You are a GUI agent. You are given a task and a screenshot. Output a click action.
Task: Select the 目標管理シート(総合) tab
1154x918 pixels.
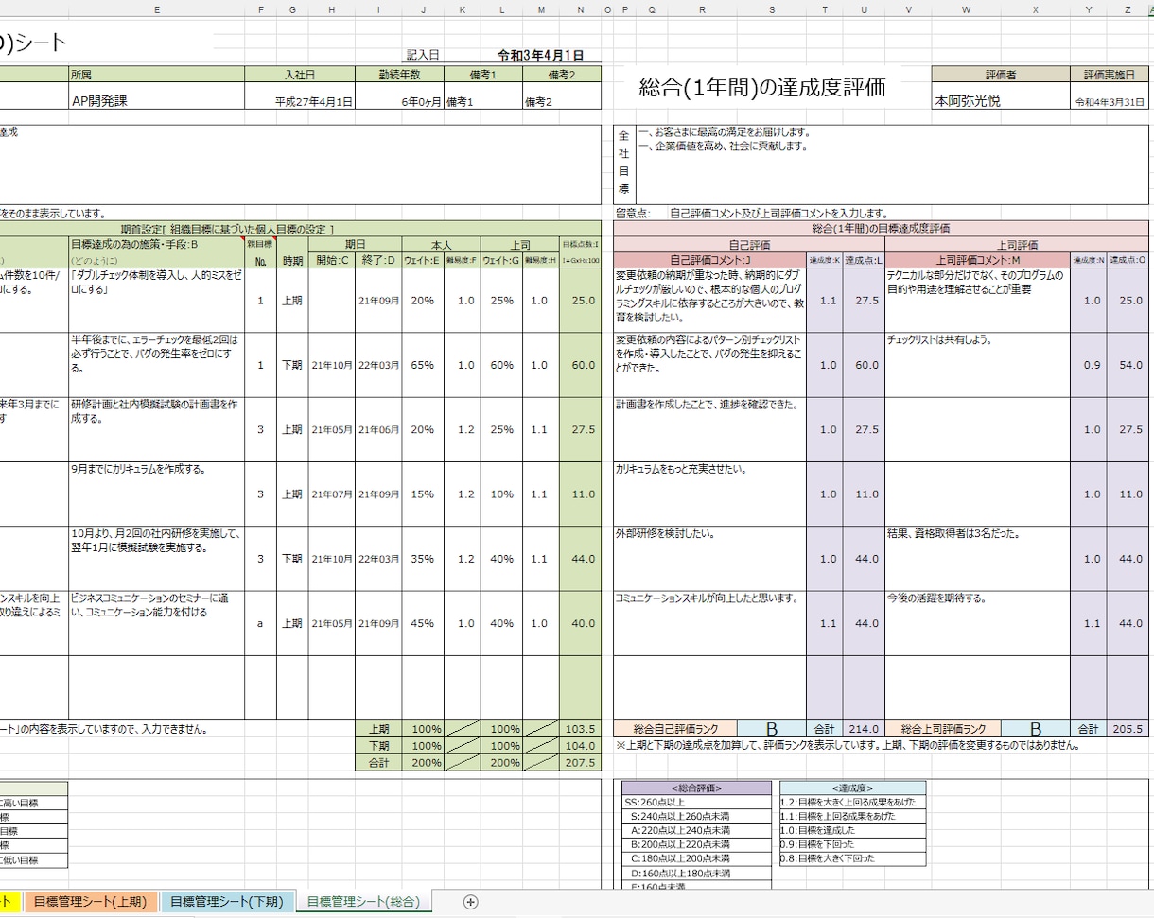pos(362,901)
